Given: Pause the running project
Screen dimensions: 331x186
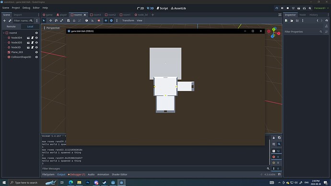Looking at the screenshot, I should point(282,8).
